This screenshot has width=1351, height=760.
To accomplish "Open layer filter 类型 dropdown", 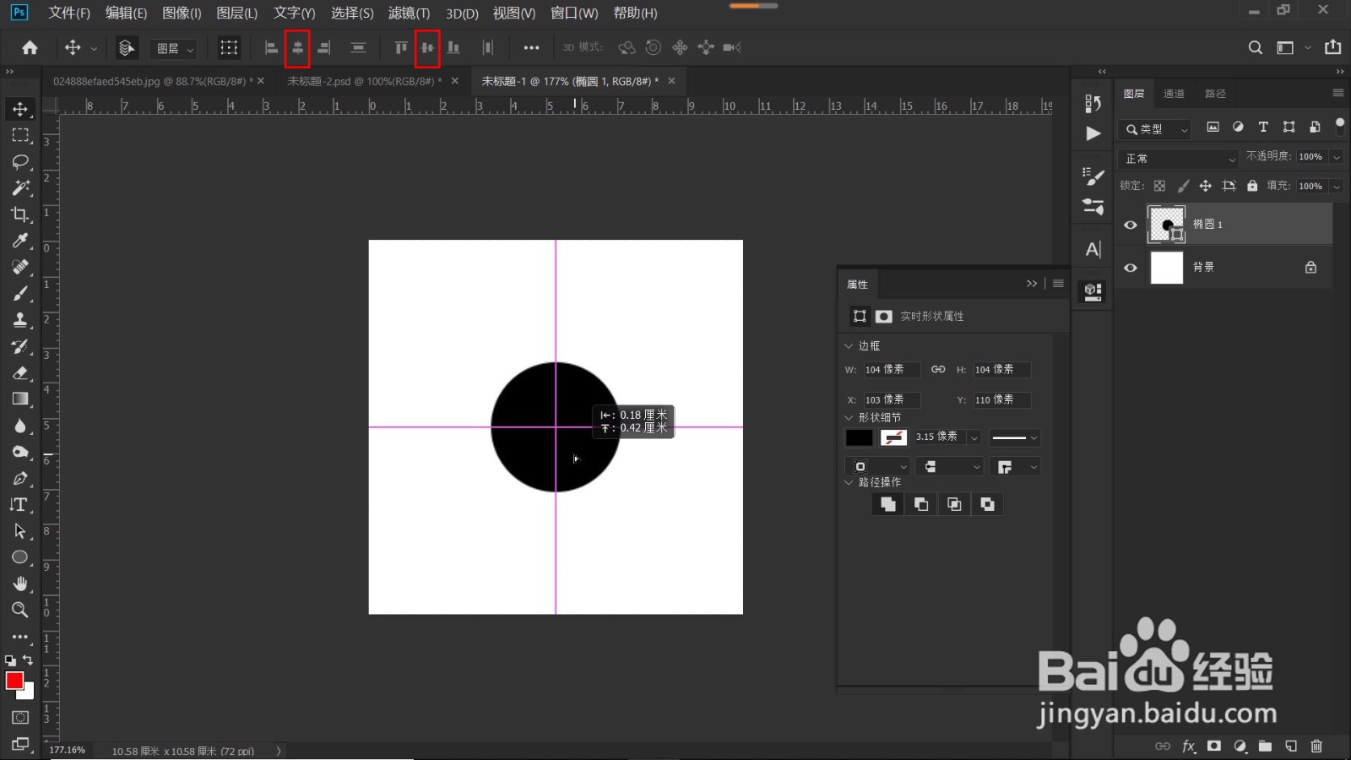I will [1156, 129].
